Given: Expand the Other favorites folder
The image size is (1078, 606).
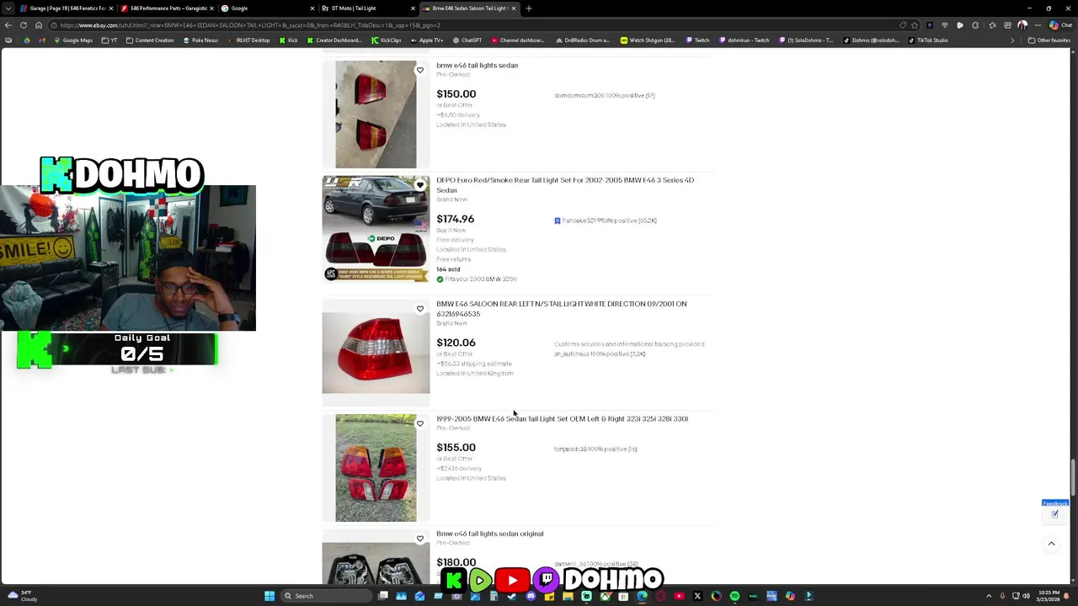Looking at the screenshot, I should click(x=1048, y=40).
